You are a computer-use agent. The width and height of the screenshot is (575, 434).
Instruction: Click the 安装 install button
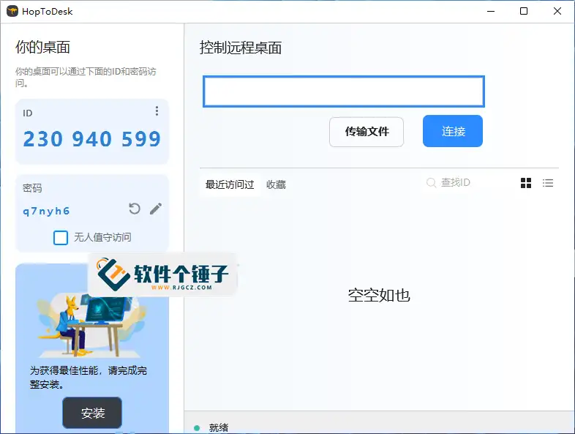pyautogui.click(x=92, y=413)
